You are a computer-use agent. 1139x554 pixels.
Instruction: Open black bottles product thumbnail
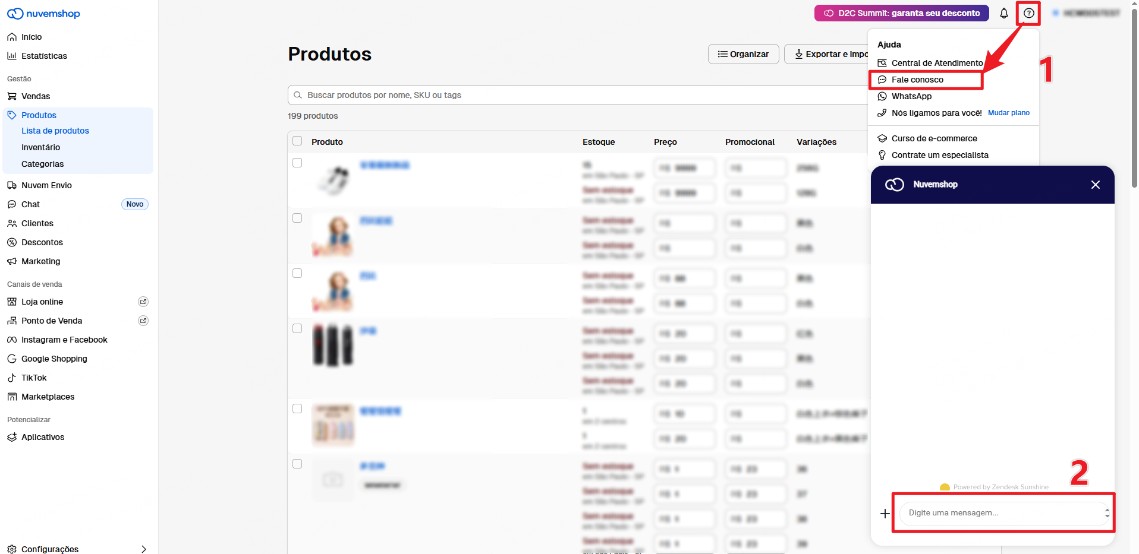point(333,346)
